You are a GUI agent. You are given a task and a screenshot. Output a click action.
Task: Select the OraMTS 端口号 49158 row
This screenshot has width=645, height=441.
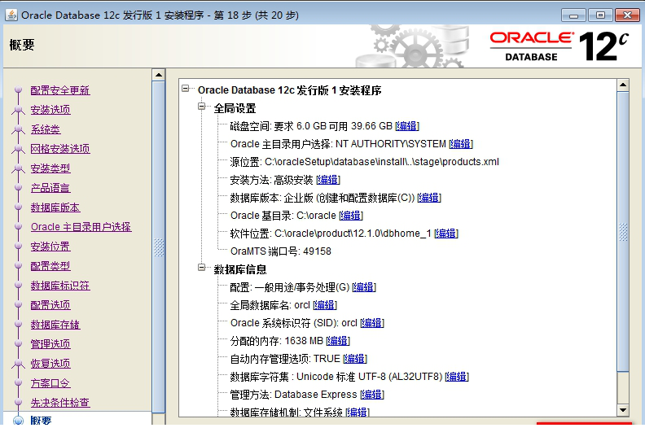[280, 251]
